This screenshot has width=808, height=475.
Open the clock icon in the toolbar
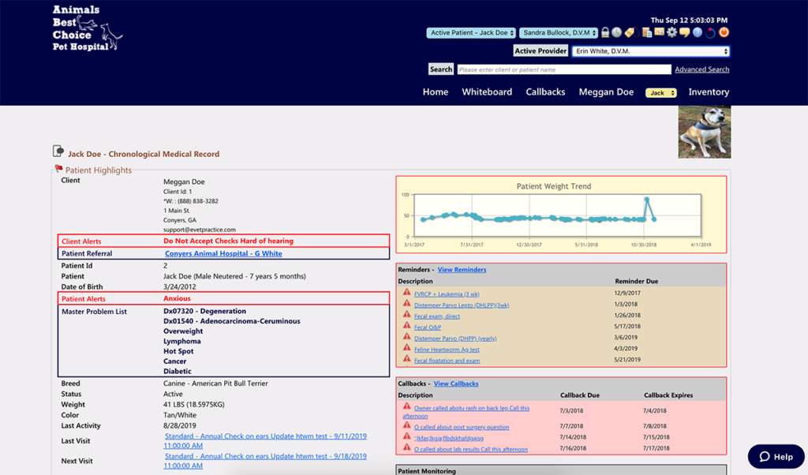coord(617,33)
